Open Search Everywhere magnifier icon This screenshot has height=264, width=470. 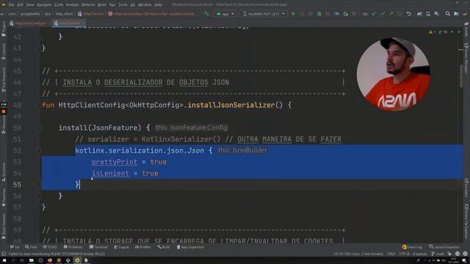click(447, 14)
